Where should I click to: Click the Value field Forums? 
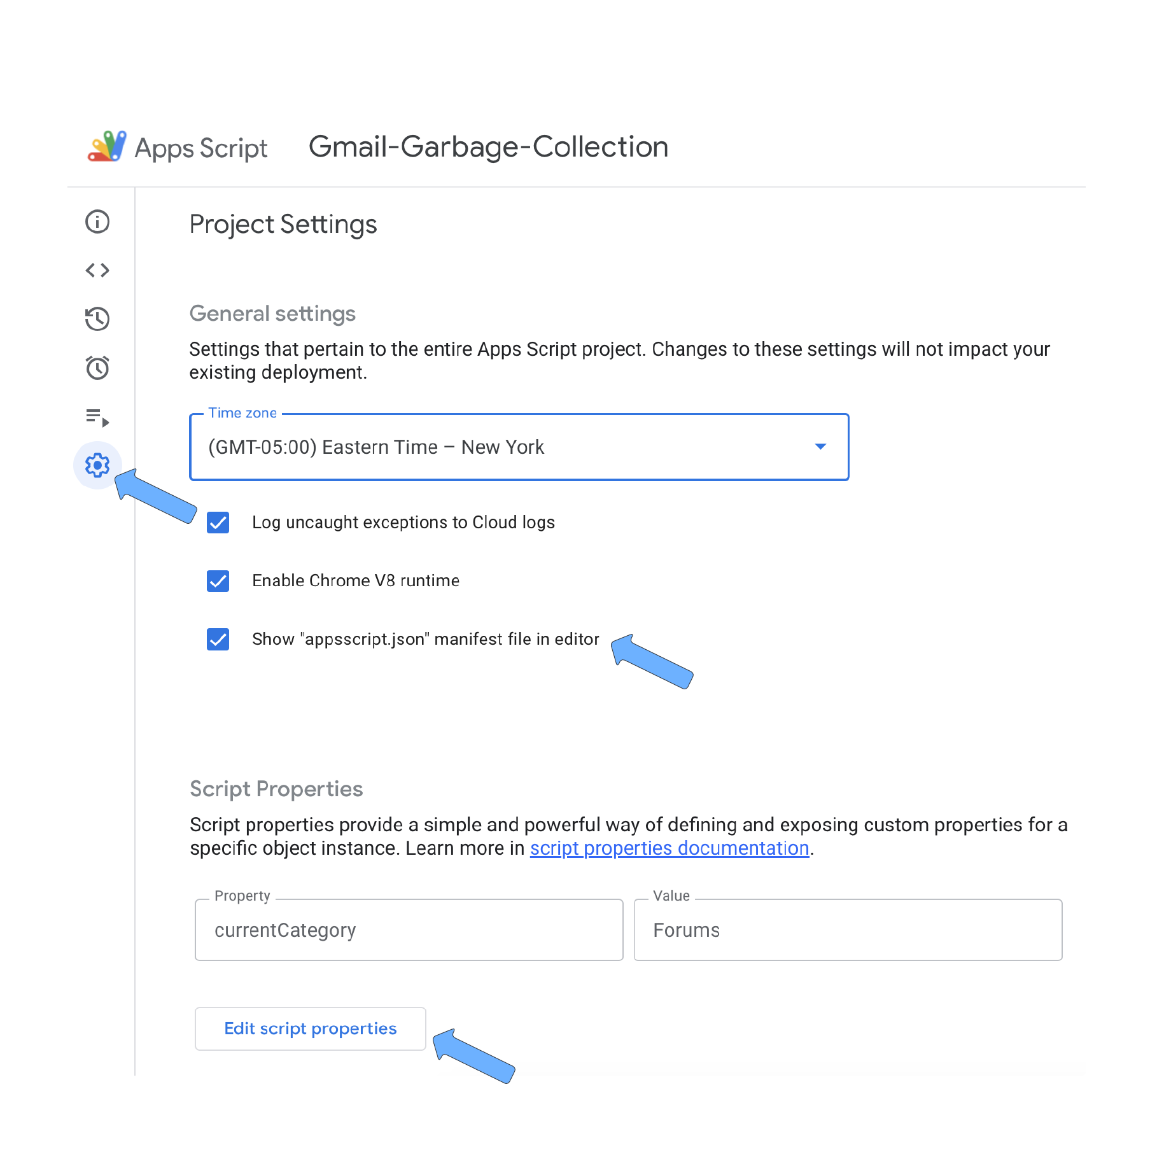point(848,930)
